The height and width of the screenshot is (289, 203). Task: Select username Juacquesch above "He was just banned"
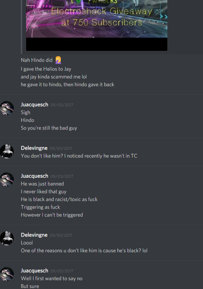[35, 176]
